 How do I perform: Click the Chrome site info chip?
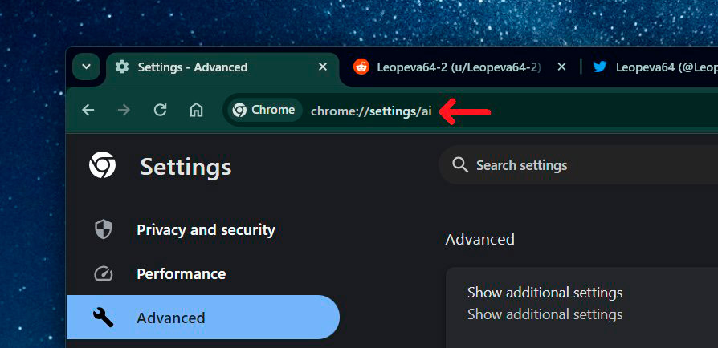coord(263,111)
